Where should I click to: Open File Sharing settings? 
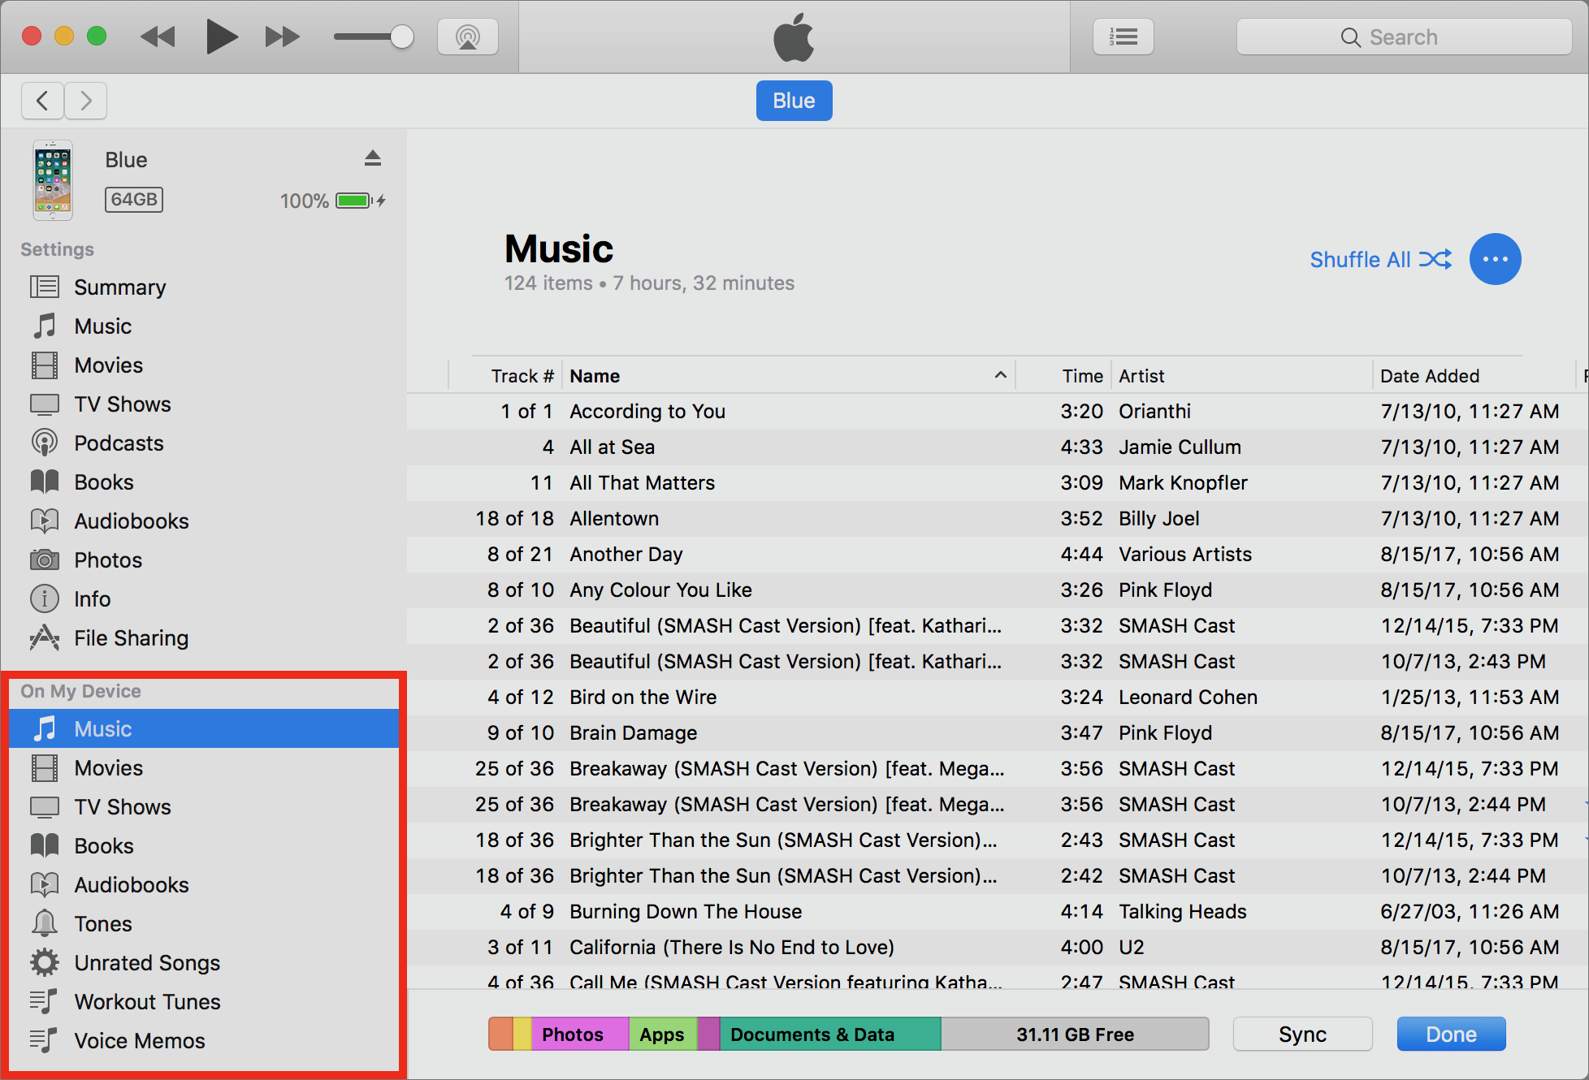coord(131,637)
